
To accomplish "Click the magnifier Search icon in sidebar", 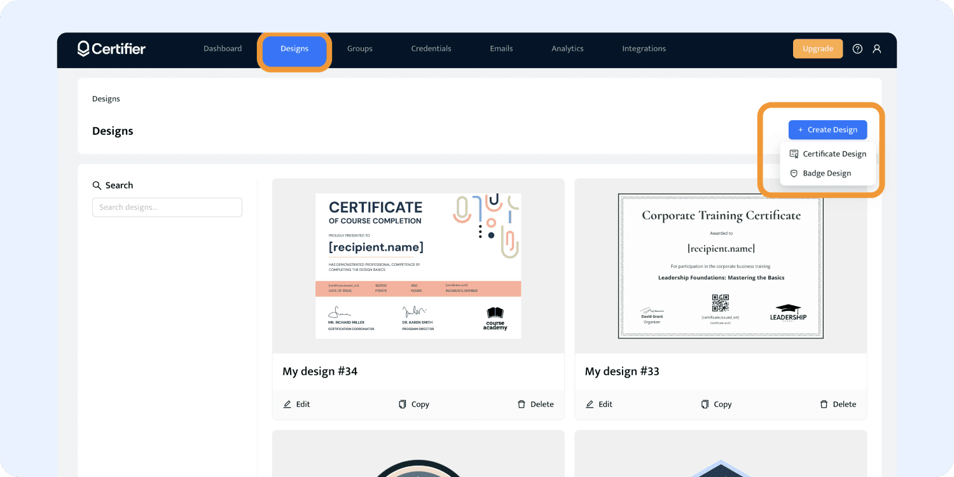I will tap(97, 186).
